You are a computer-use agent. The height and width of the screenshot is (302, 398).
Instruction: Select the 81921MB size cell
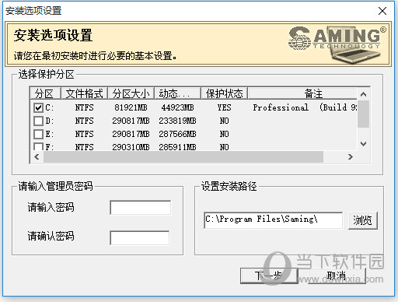131,107
